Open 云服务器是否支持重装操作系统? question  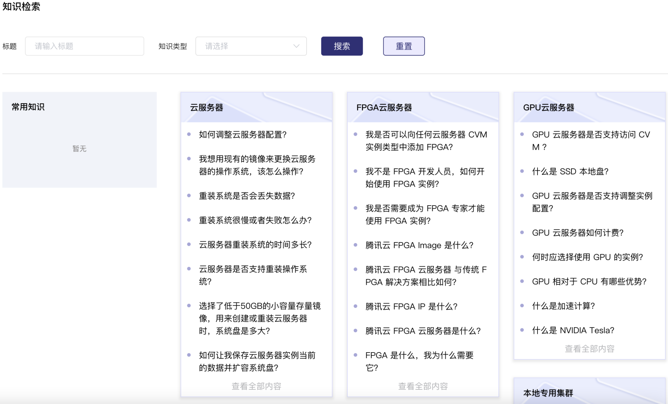pyautogui.click(x=253, y=275)
